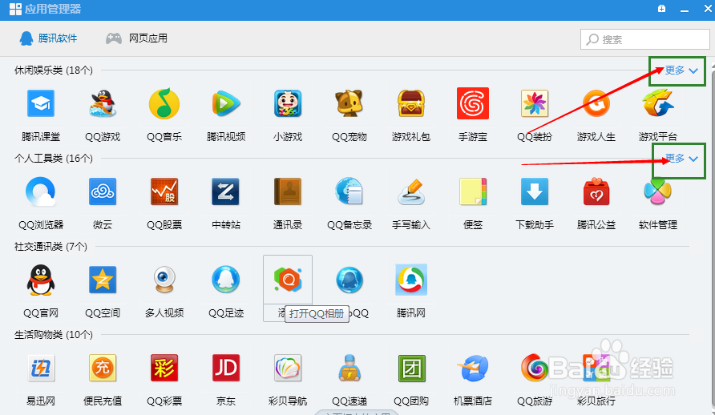Launch QQ彩票 lottery app
Viewport: 715px width, 415px height.
click(164, 368)
